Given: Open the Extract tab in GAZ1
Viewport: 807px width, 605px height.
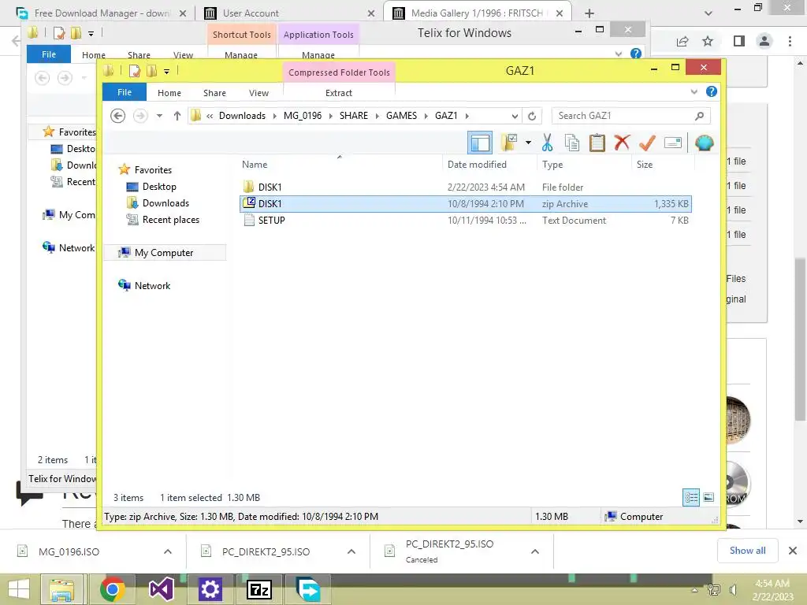Looking at the screenshot, I should pyautogui.click(x=339, y=93).
